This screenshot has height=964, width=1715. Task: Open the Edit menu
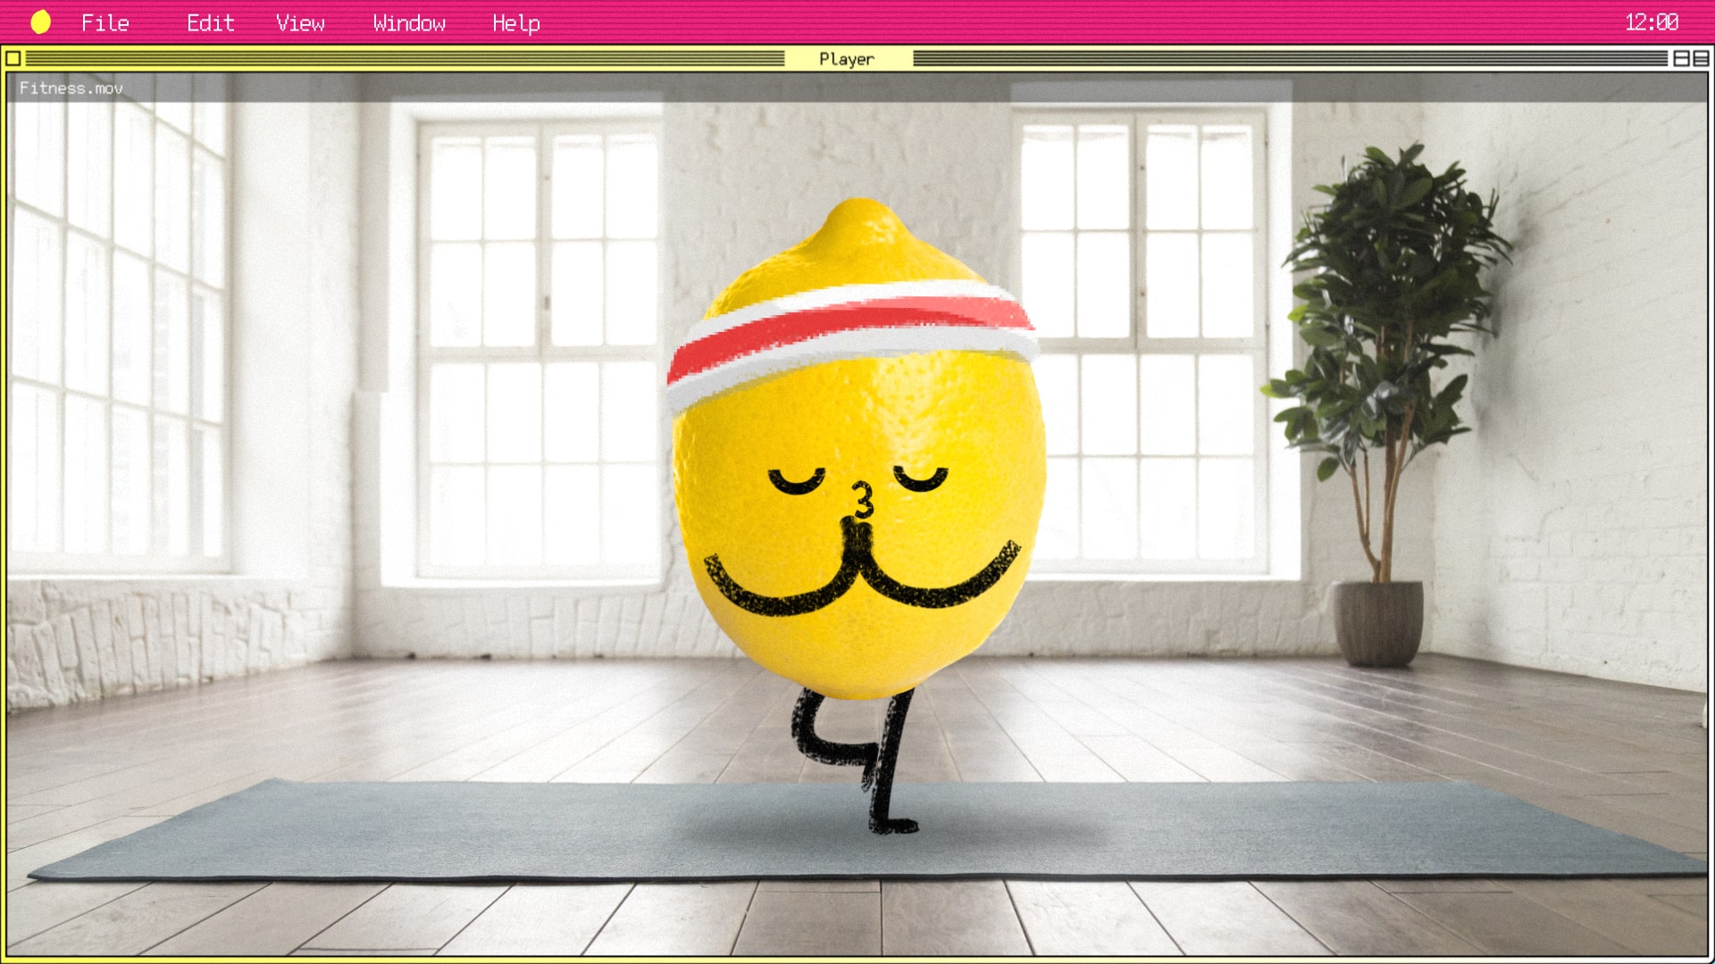(210, 23)
